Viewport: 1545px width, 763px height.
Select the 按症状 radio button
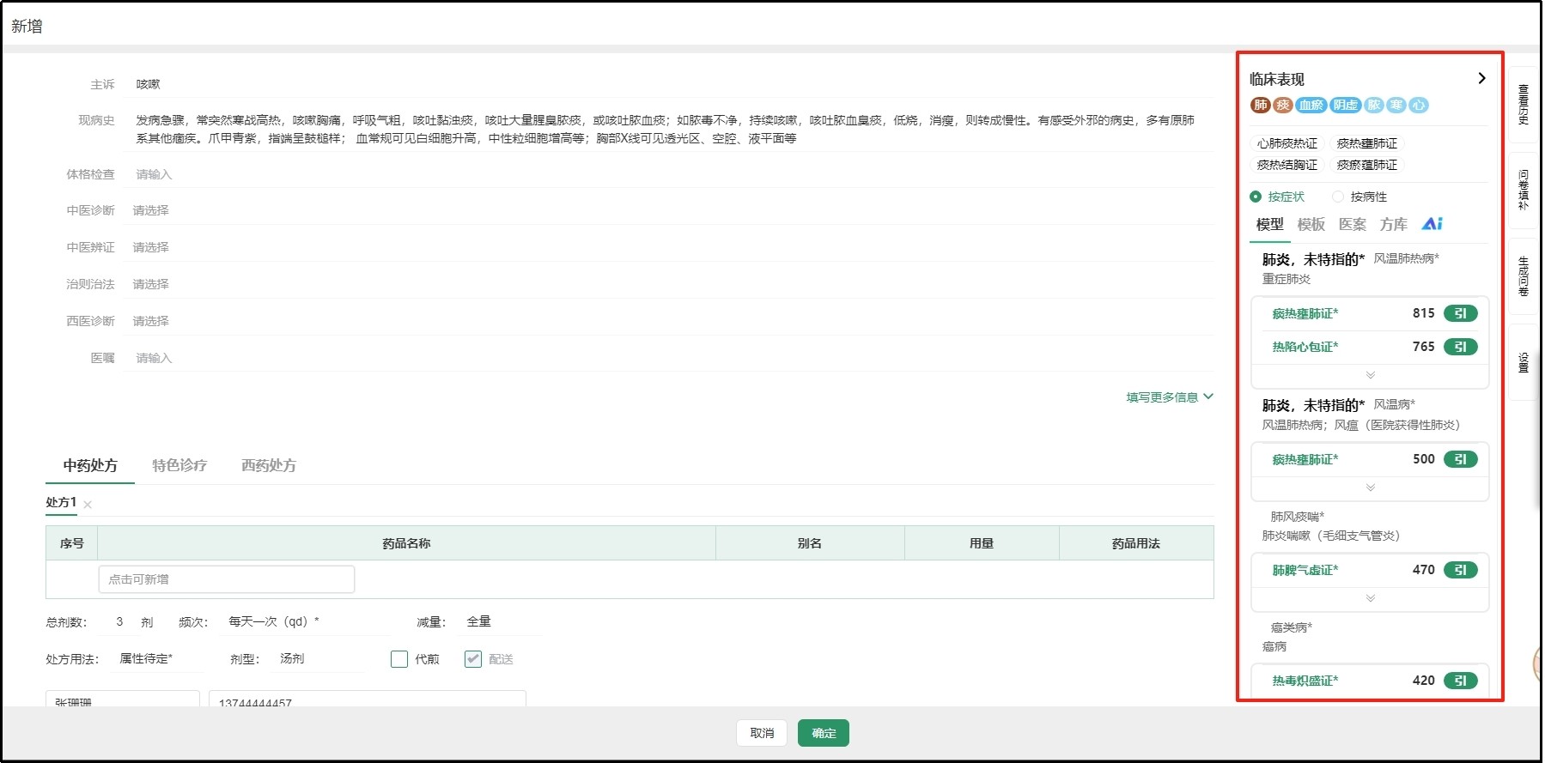point(1256,197)
